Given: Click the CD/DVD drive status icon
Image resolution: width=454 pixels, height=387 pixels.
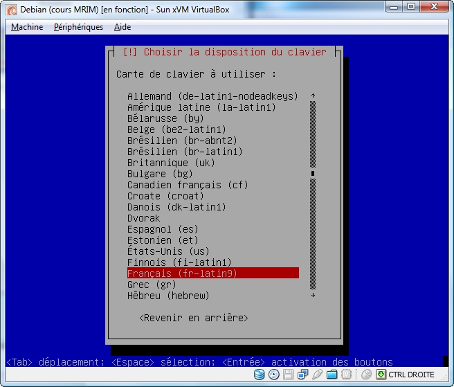Looking at the screenshot, I should (x=274, y=375).
